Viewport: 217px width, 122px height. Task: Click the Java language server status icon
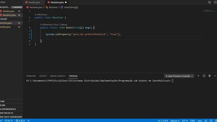click(x=206, y=121)
